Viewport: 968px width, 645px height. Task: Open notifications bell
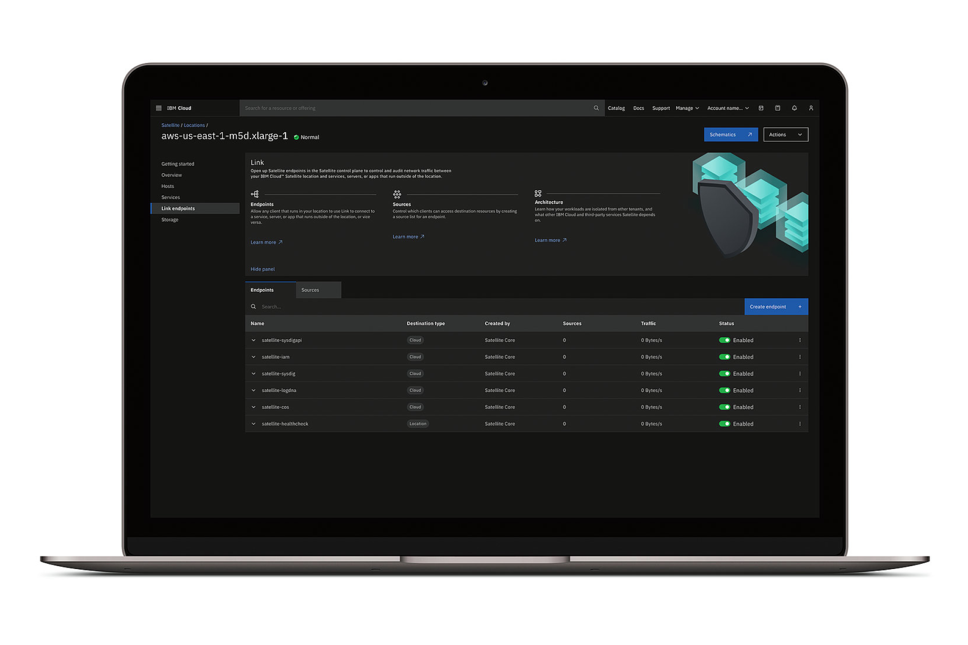point(794,108)
